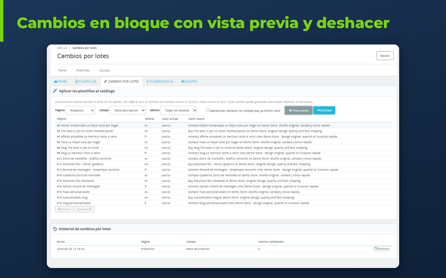Click the row '#3 The best is yet to come' Framed poster'
This screenshot has width=446, height=278.
(223, 131)
